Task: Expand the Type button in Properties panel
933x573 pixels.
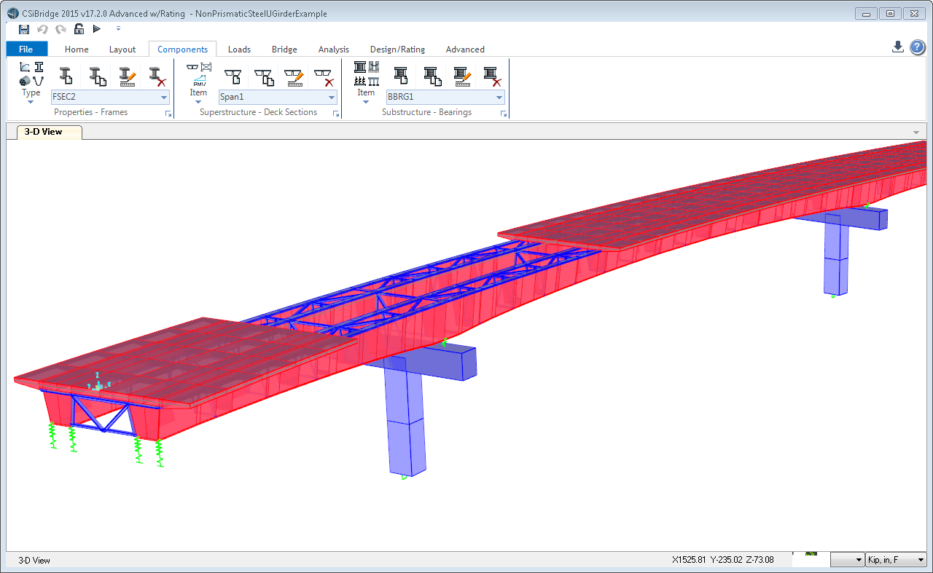Action: click(31, 96)
